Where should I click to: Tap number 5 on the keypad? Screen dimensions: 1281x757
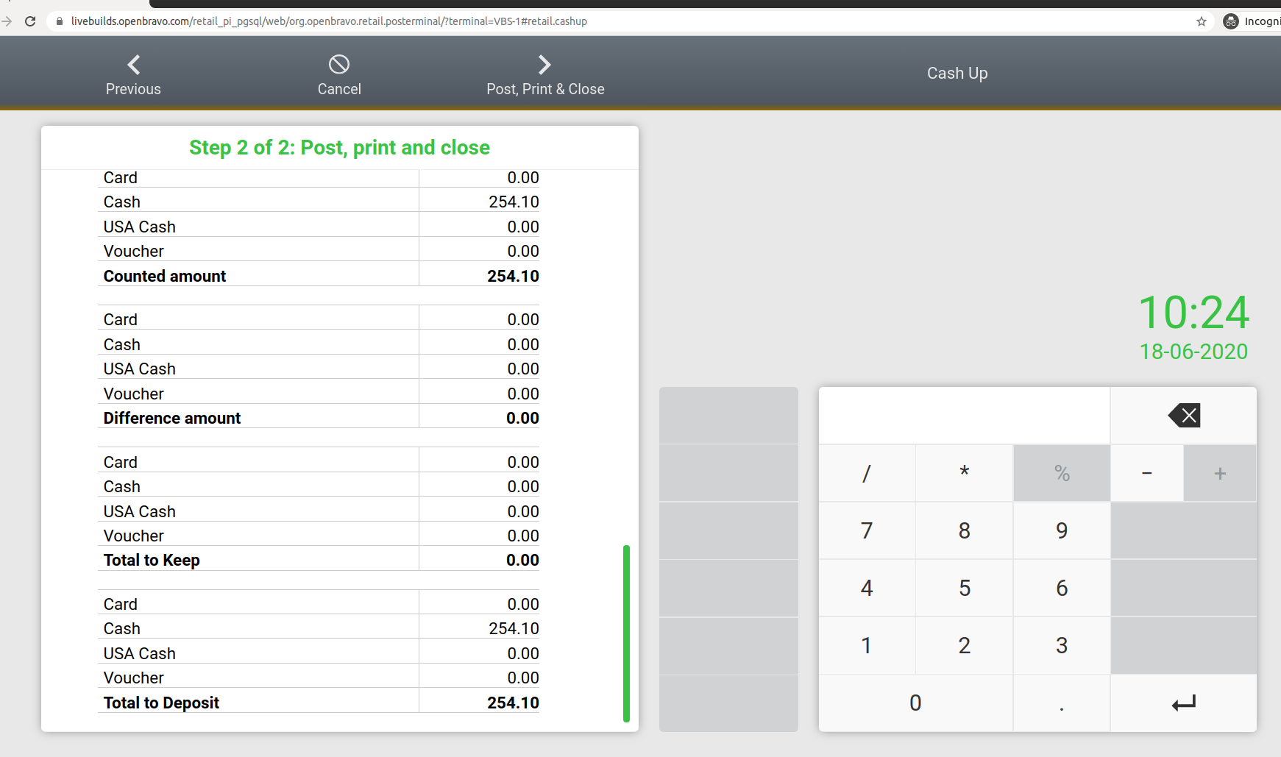(964, 588)
